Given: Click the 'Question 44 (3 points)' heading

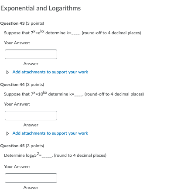Looking at the screenshot, I should point(22,85).
